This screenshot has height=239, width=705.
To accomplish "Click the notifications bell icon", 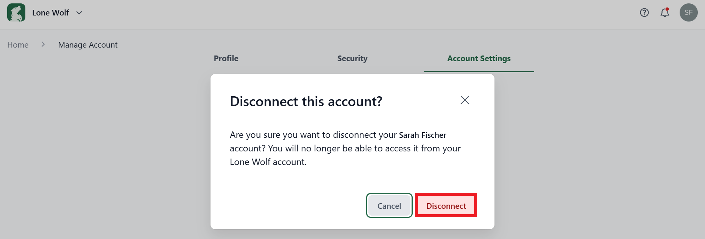I will click(x=664, y=13).
